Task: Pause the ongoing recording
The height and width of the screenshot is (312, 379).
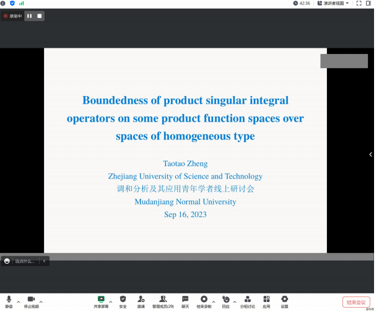Action: coord(29,16)
